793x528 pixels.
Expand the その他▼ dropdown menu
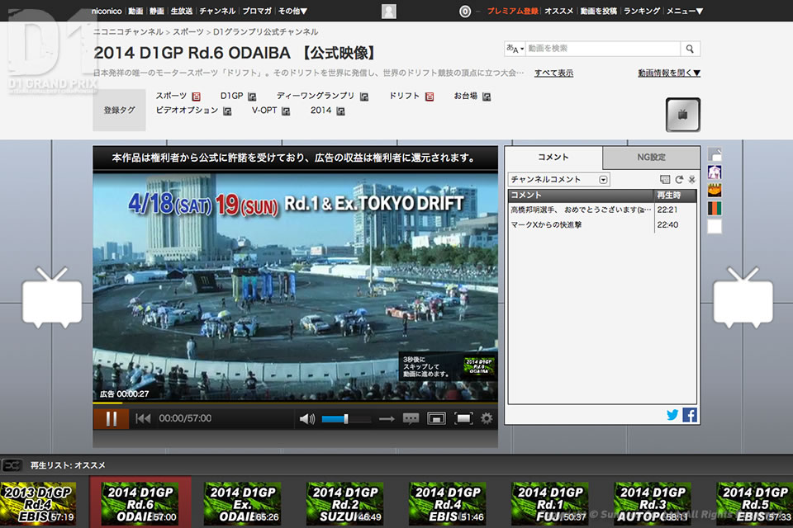point(292,11)
